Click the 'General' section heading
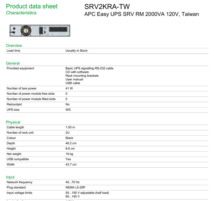 click(13, 63)
